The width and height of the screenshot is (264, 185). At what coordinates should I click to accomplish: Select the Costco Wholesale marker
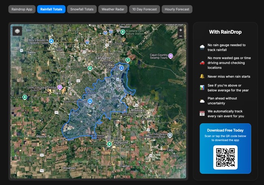pyautogui.click(x=90, y=101)
